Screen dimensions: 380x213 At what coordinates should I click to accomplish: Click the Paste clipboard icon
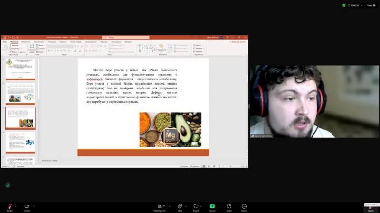point(6,48)
